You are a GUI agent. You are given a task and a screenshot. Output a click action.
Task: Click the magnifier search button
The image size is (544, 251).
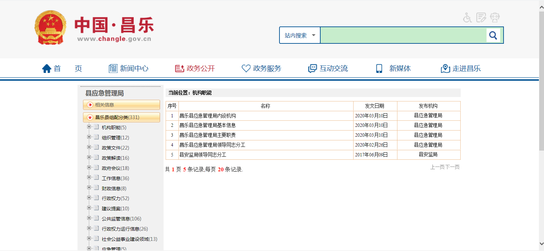pyautogui.click(x=493, y=35)
